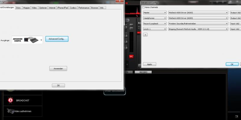Screen dimensions: 241x120
Task: Switch to the Mapper tab
Action: (x=27, y=8)
